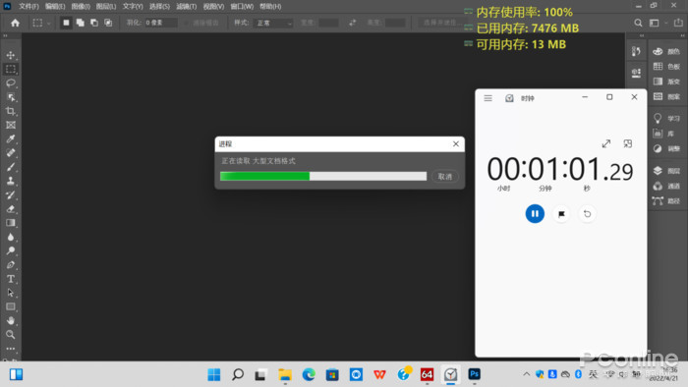The height and width of the screenshot is (387, 688).
Task: Select the Crop tool
Action: 11,111
